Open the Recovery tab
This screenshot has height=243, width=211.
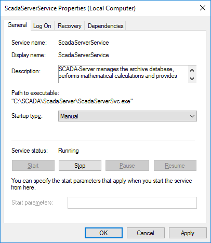tap(70, 26)
